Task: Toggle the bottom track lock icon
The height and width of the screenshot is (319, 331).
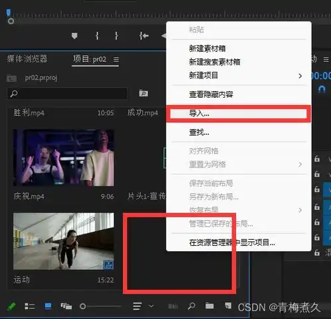Action: pos(317,253)
